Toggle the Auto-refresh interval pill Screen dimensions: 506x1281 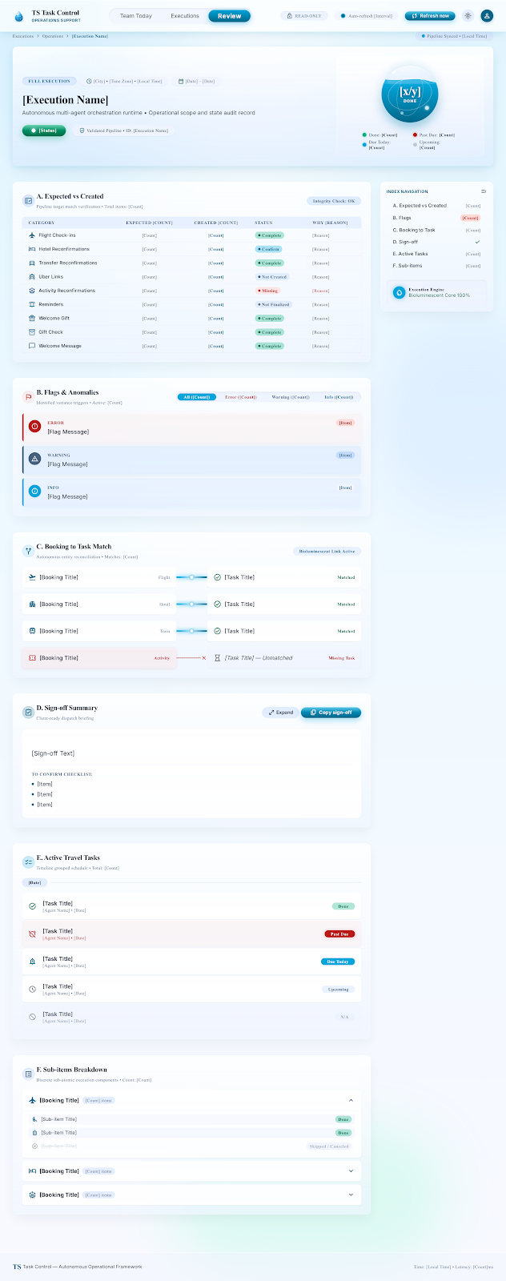pyautogui.click(x=366, y=16)
